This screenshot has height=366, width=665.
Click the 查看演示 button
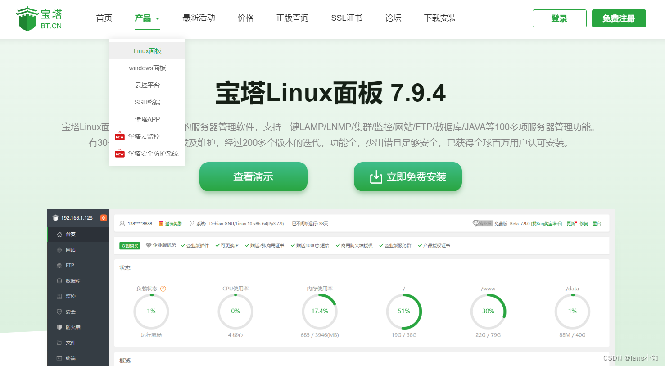tap(253, 176)
